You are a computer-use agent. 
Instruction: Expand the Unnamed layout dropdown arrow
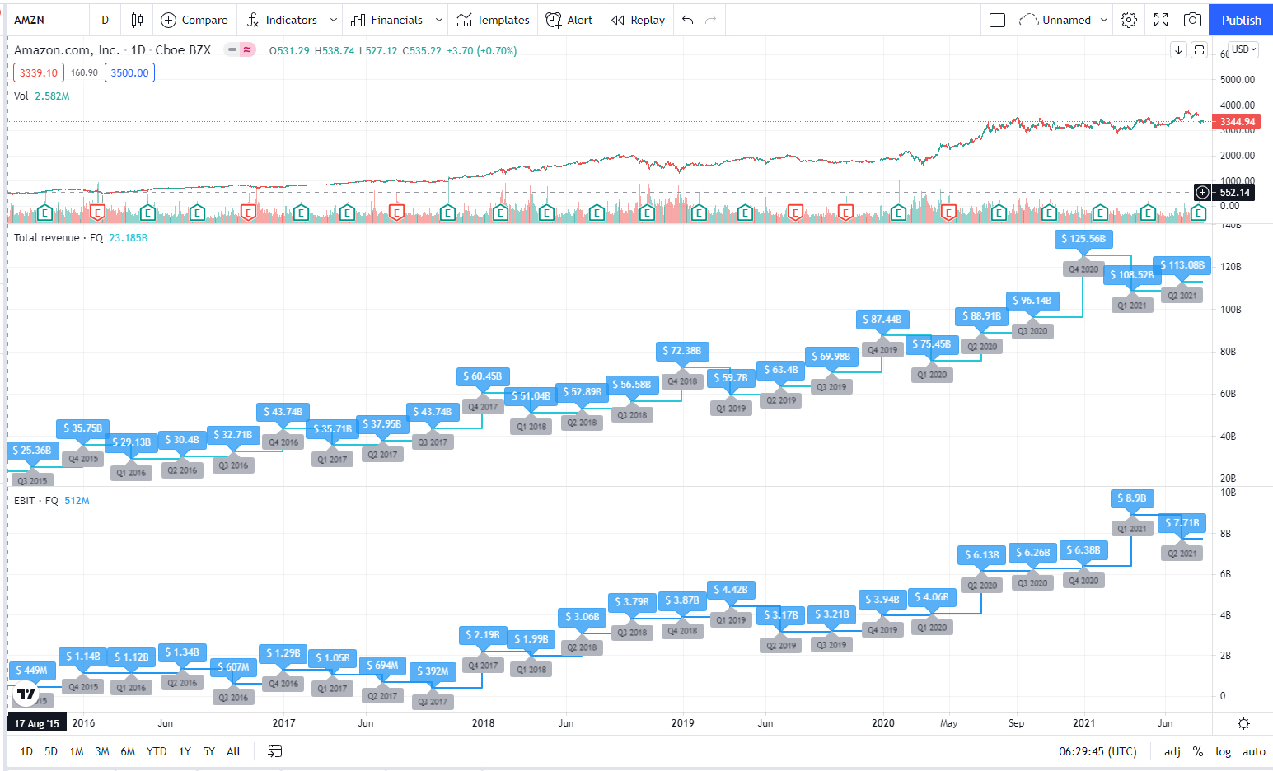tap(1103, 20)
